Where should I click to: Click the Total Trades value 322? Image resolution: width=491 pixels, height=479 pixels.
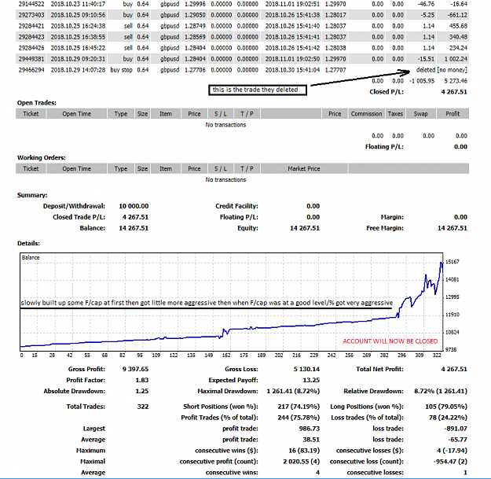coord(143,407)
